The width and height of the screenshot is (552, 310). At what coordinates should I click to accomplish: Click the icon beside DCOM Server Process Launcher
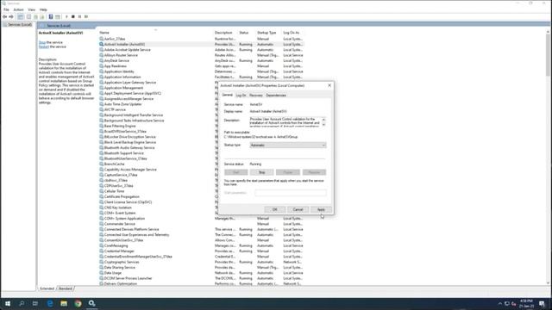tap(102, 278)
